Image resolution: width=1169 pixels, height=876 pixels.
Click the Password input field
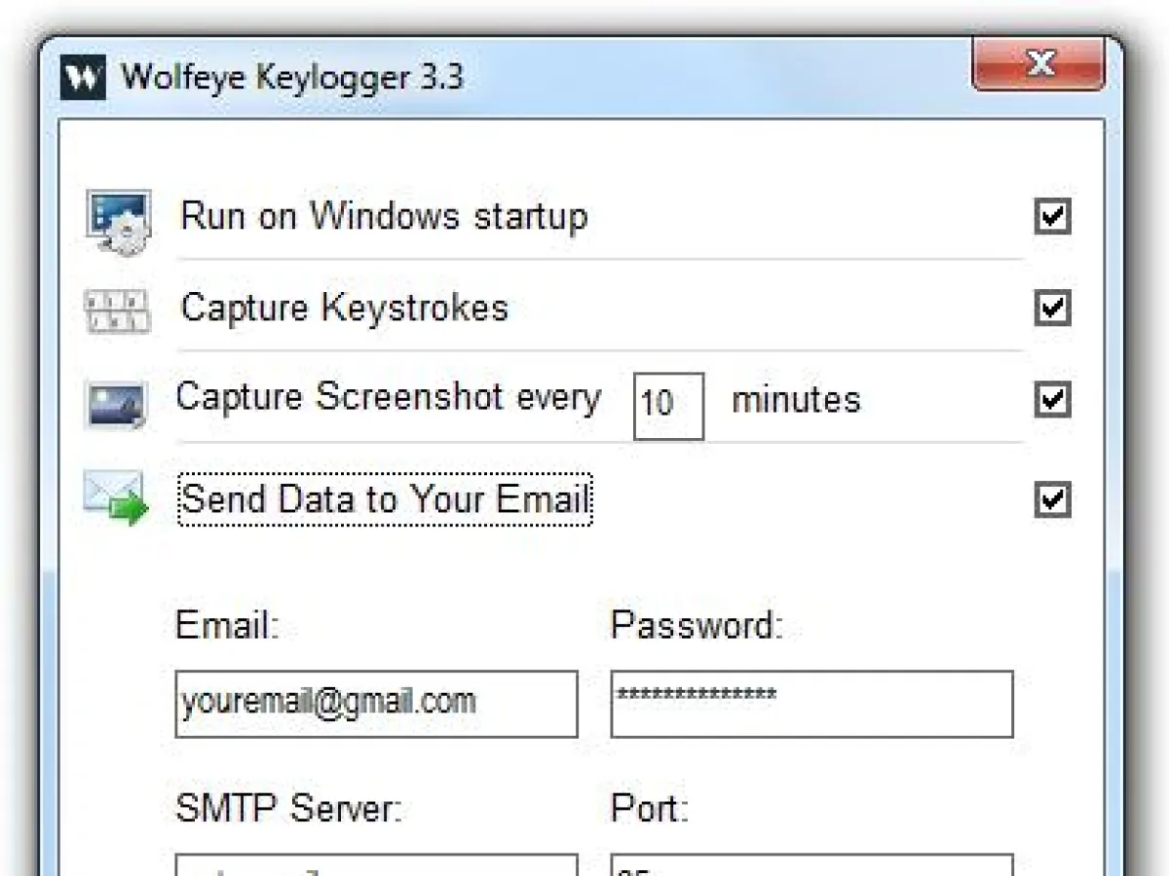coord(811,703)
